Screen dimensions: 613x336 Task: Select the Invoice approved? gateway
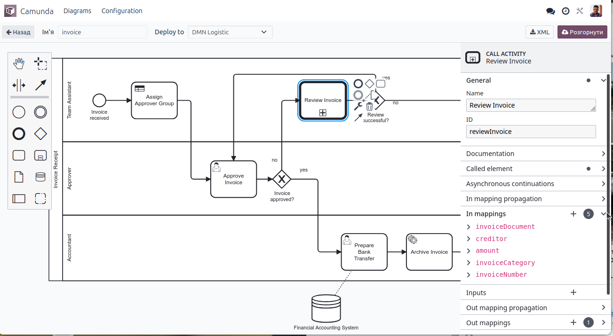(x=282, y=179)
